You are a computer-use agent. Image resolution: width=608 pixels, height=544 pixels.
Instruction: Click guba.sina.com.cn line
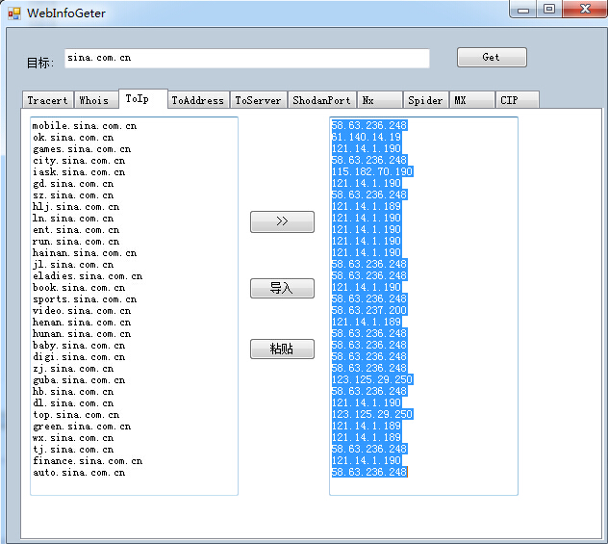tap(79, 380)
